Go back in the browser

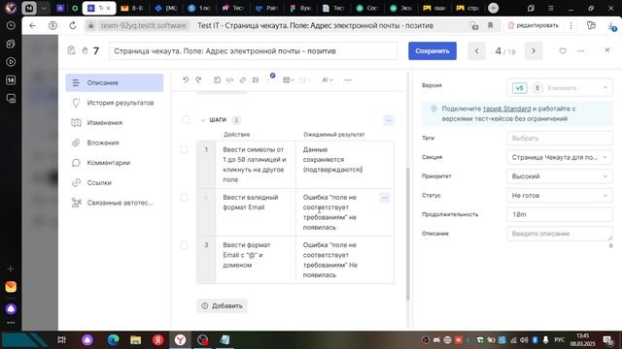(x=32, y=26)
